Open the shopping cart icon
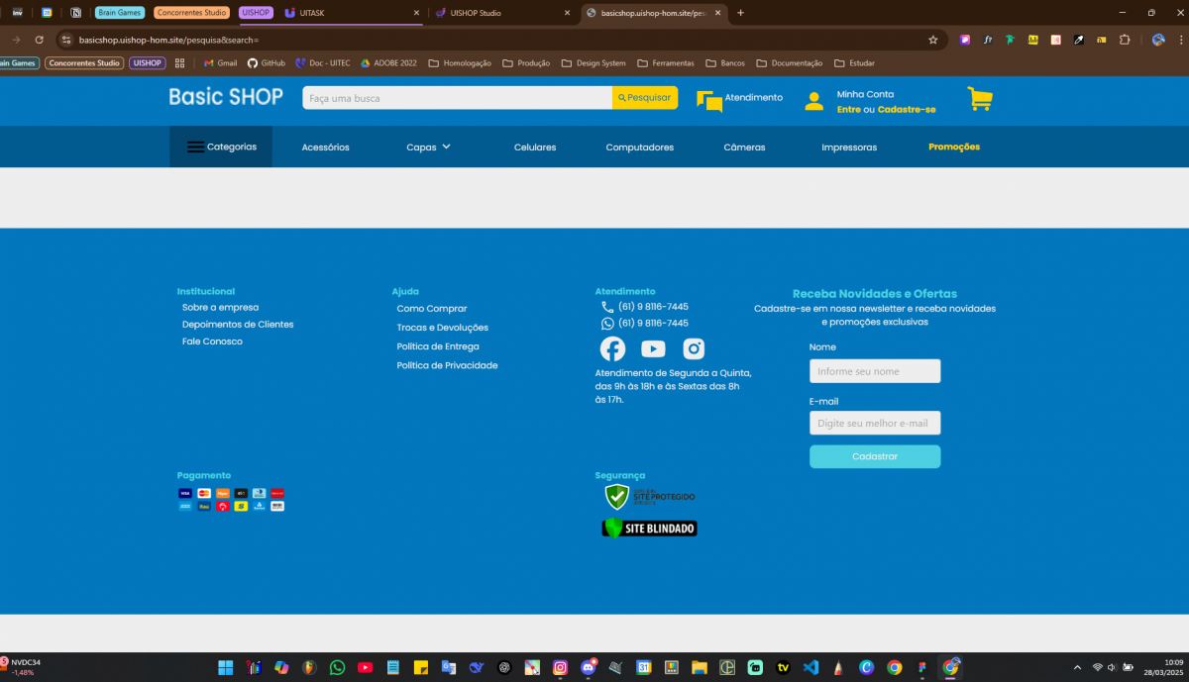 [980, 99]
